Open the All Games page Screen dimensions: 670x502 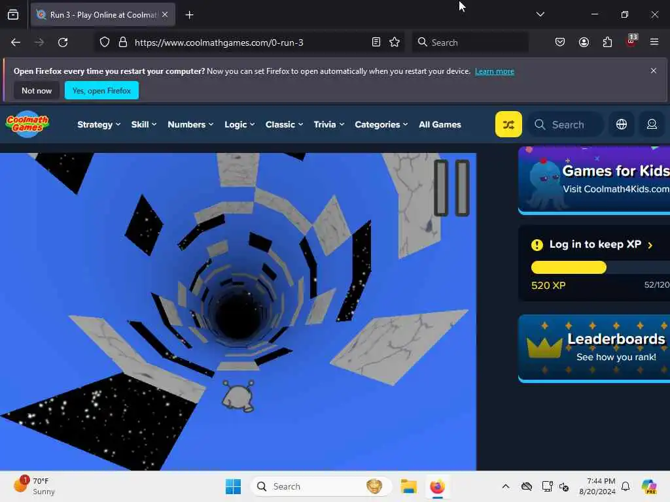[440, 124]
